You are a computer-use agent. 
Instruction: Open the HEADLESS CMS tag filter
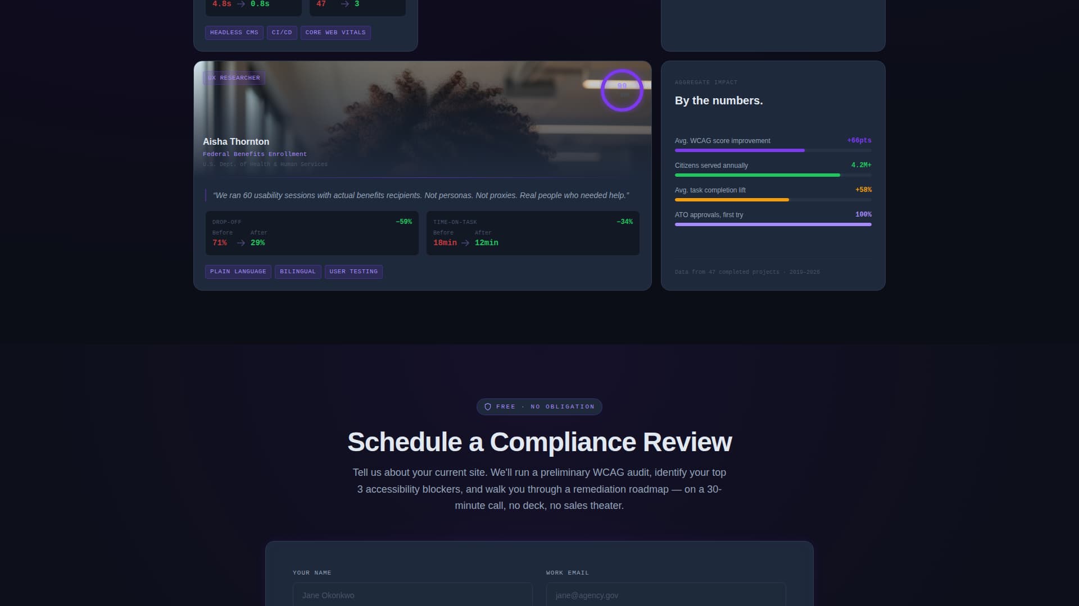click(x=234, y=32)
